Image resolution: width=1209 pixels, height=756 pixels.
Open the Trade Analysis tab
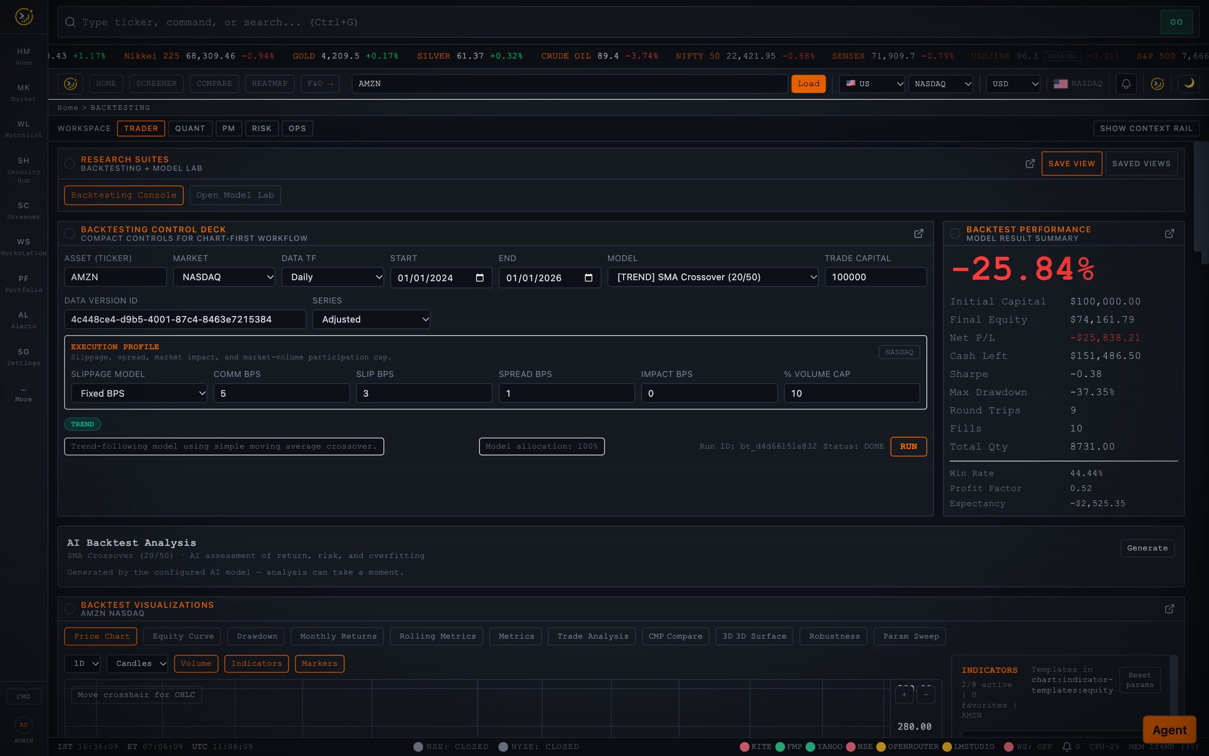[x=592, y=637]
